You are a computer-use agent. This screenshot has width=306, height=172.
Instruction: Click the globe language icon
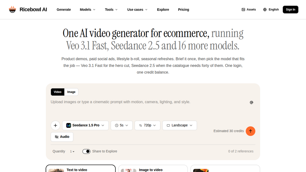(265, 10)
